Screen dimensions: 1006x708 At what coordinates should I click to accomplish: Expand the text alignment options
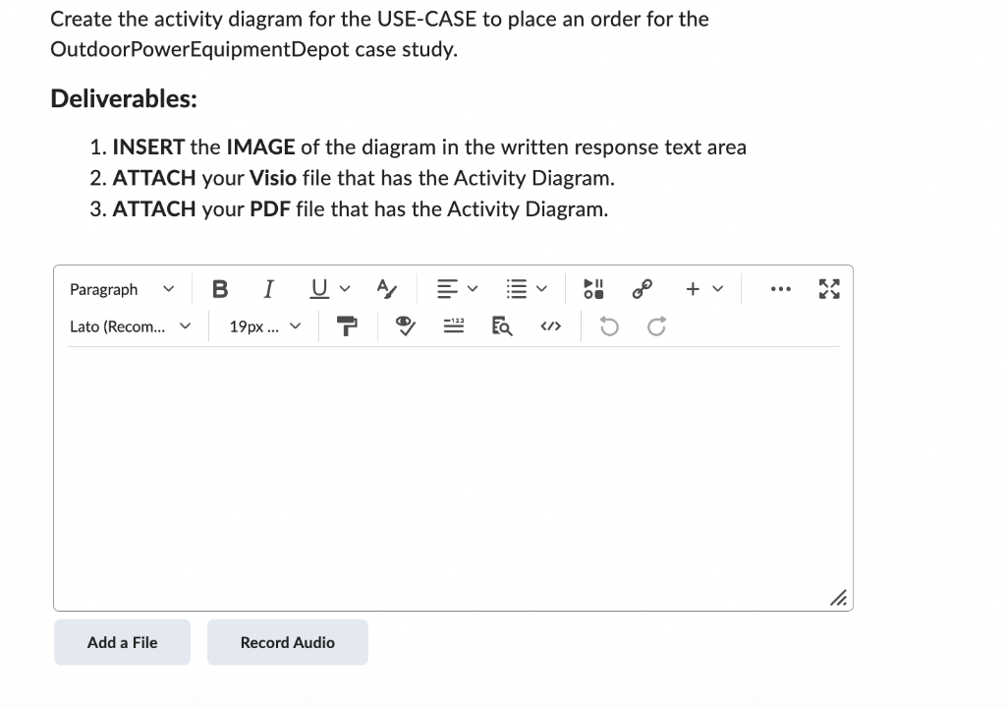[x=457, y=289]
